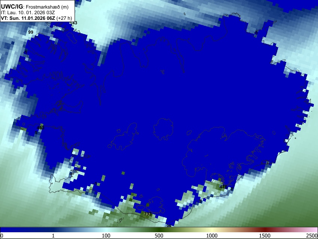Pick the dark red colorbar section above 1500
The height and width of the screenshot is (239, 318).
click(265, 230)
